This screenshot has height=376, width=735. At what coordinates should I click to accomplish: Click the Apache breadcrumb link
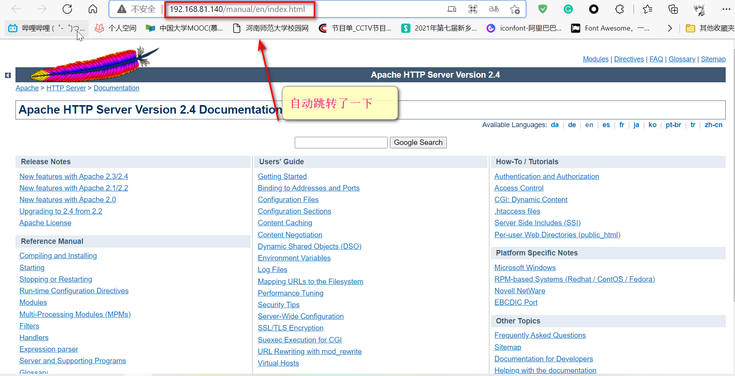click(27, 88)
